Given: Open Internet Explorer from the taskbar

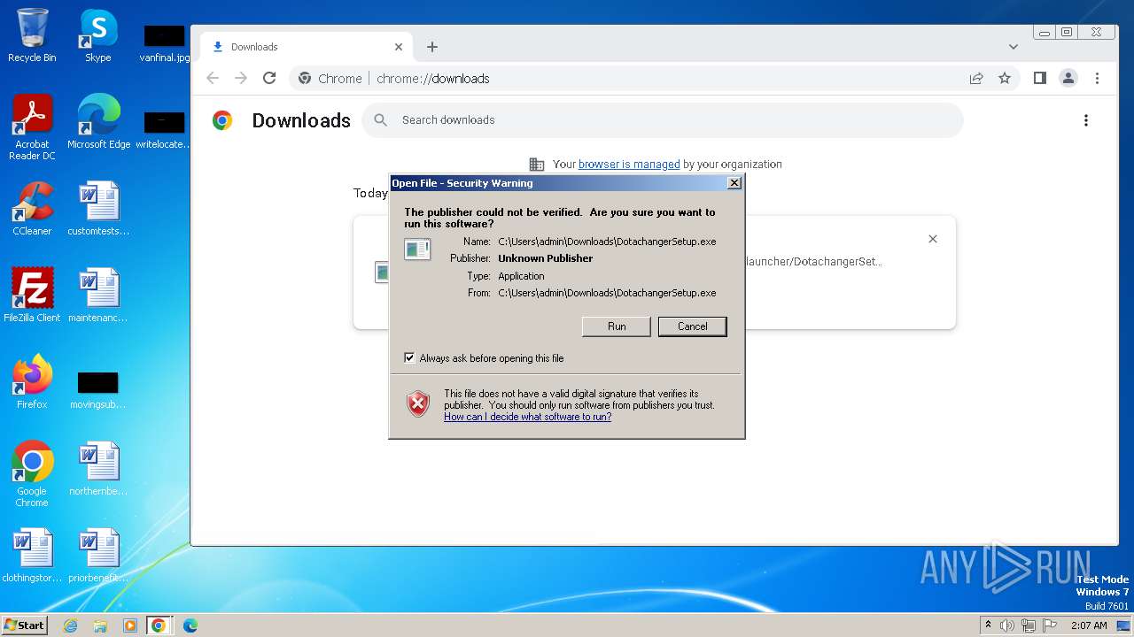Looking at the screenshot, I should tap(70, 625).
